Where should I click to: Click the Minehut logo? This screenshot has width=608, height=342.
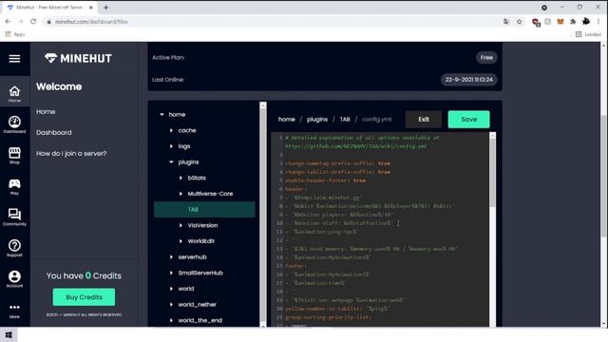coord(78,59)
